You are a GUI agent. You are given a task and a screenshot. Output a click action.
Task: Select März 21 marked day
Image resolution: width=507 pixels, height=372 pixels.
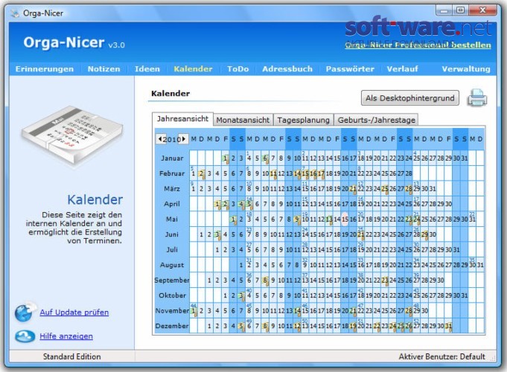[x=353, y=189]
